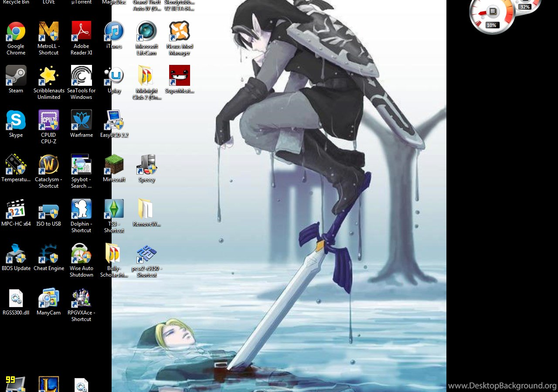Click Scribblenauts Unlimited star icon
The height and width of the screenshot is (392, 558).
click(48, 75)
